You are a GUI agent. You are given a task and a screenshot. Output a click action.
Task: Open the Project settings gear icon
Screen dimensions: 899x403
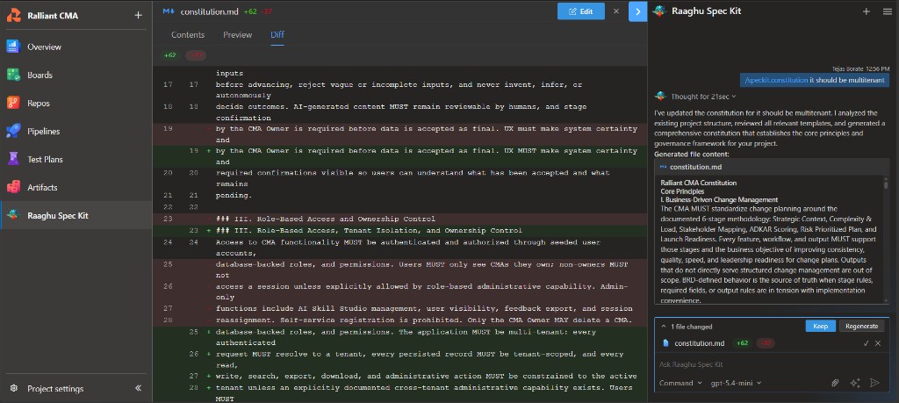(x=14, y=388)
